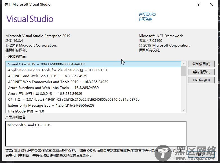This screenshot has width=220, height=163.
Task: Click the 复制信息(C) button
Action: (201, 64)
